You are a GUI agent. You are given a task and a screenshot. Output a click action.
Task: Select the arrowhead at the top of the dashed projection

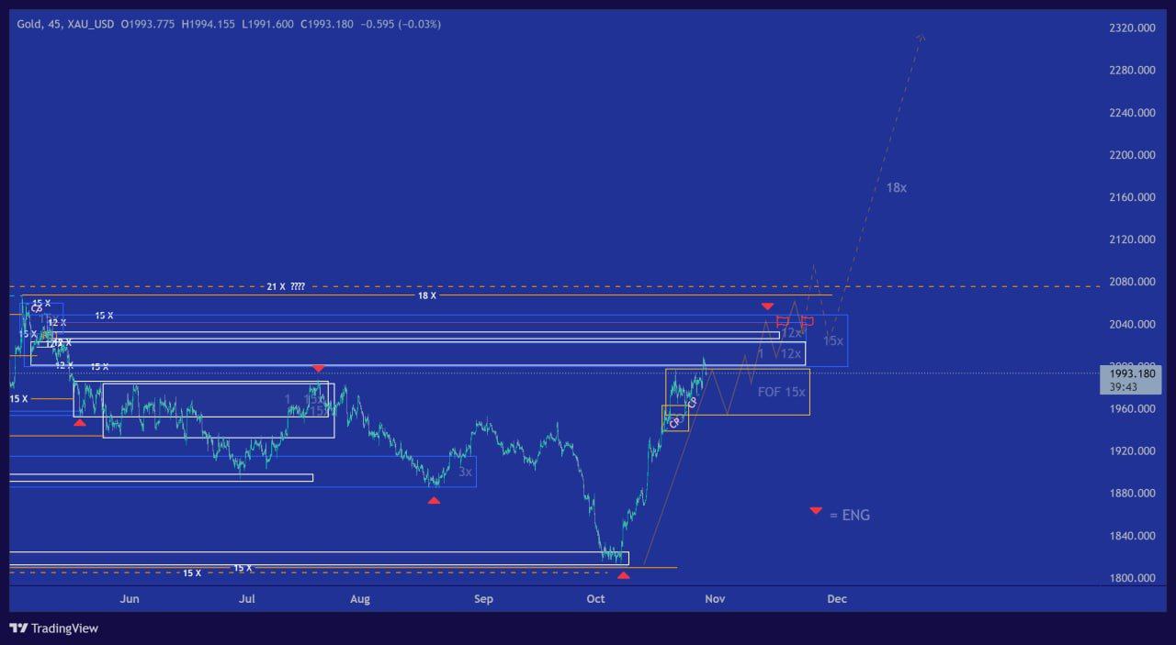coord(921,37)
